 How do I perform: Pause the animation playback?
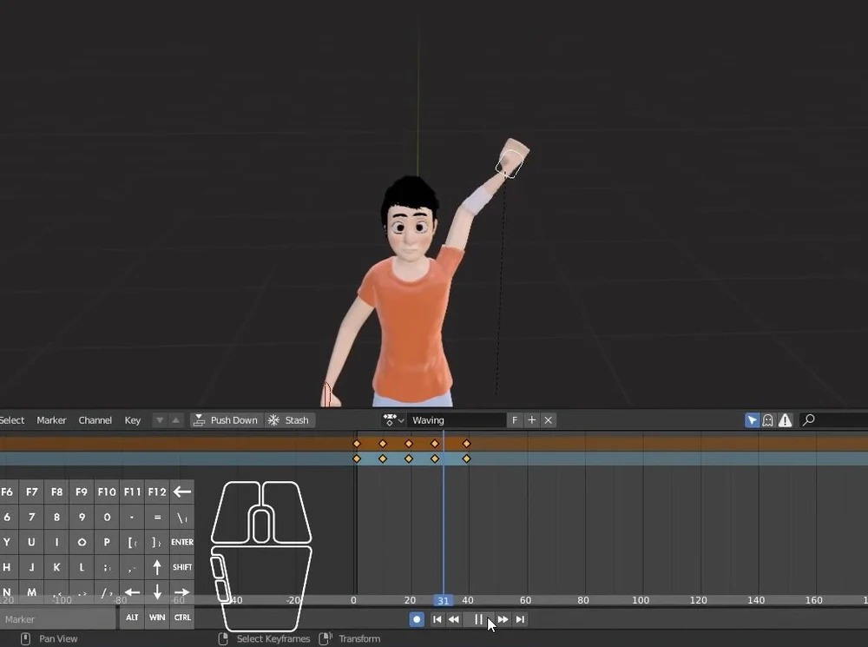click(x=478, y=619)
